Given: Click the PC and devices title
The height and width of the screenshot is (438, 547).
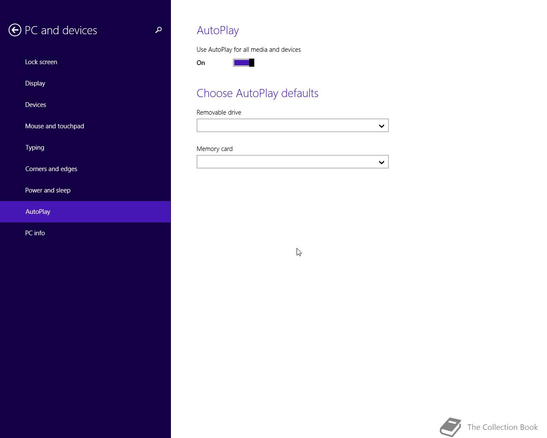Looking at the screenshot, I should pyautogui.click(x=61, y=30).
